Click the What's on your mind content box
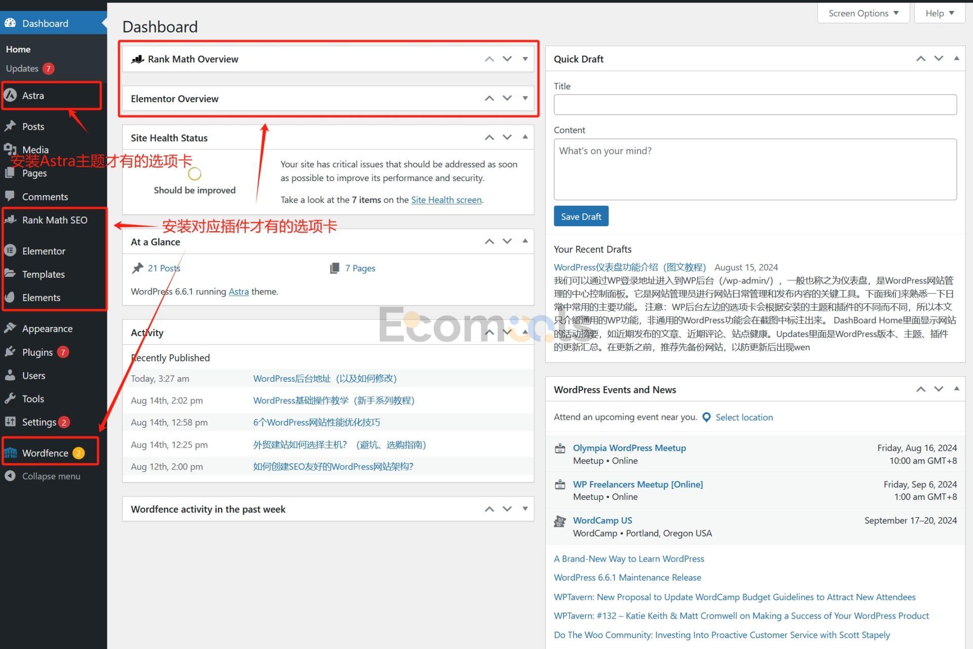Image resolution: width=973 pixels, height=649 pixels. click(x=755, y=169)
